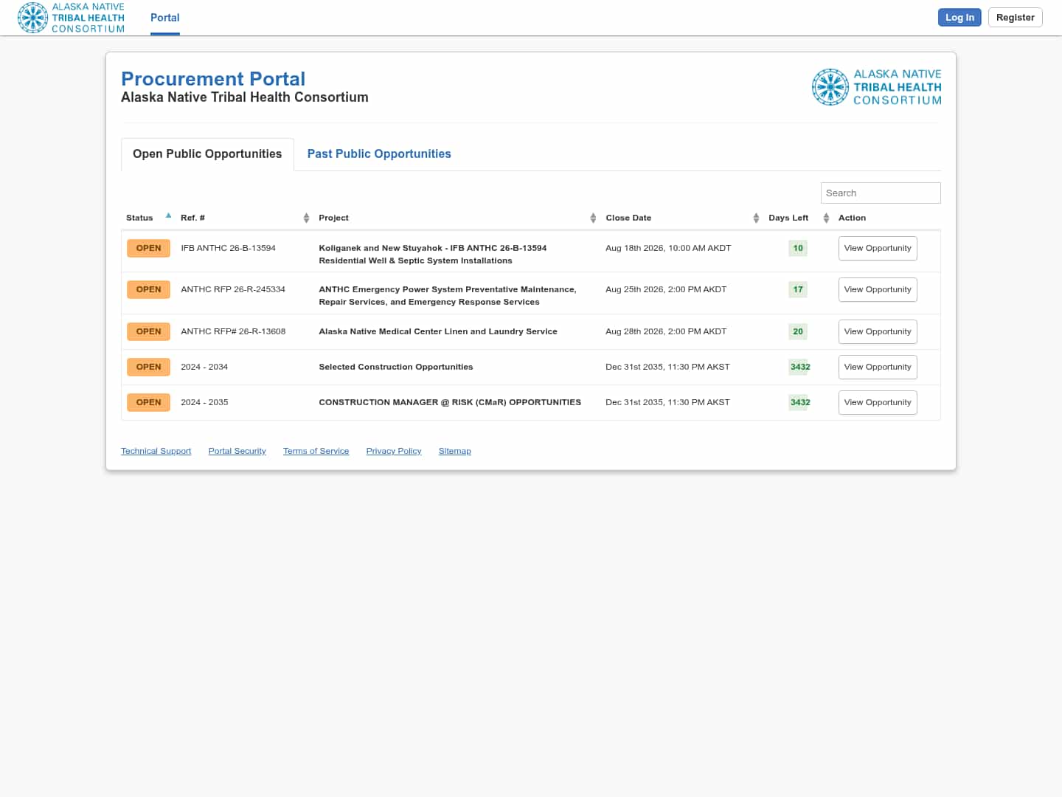The width and height of the screenshot is (1062, 797).
Task: Sort table by Project column arrows
Action: (x=593, y=218)
